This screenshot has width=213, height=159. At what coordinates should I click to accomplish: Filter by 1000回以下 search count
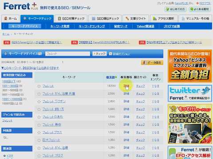point(9,81)
